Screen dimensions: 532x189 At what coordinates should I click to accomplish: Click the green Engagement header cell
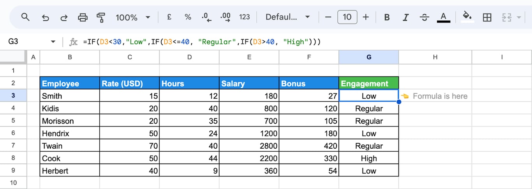pyautogui.click(x=369, y=83)
